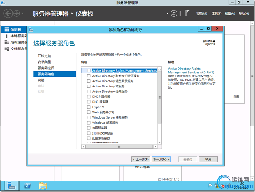Screen dimensions: 255x192
Task: Open the 视图(V) menu
Action: coord(230,14)
